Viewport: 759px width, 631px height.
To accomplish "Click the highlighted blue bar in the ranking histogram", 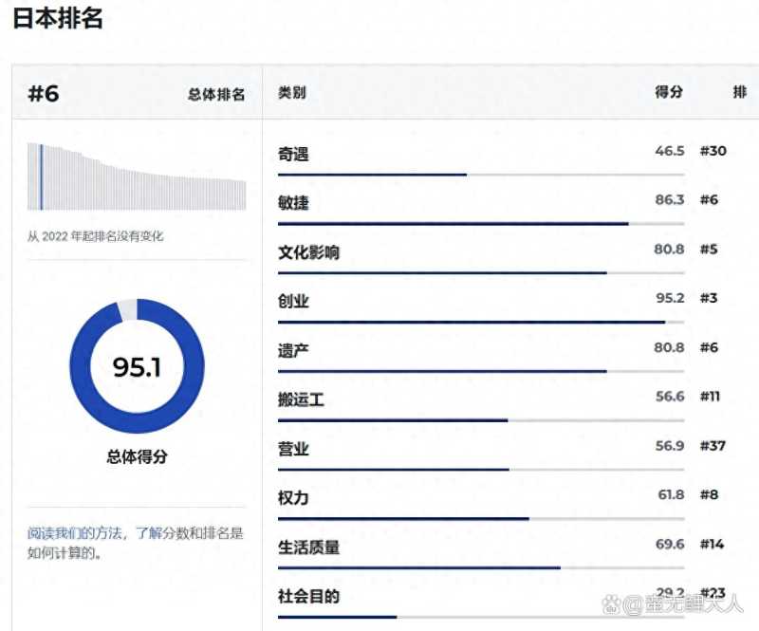I will 41,176.
